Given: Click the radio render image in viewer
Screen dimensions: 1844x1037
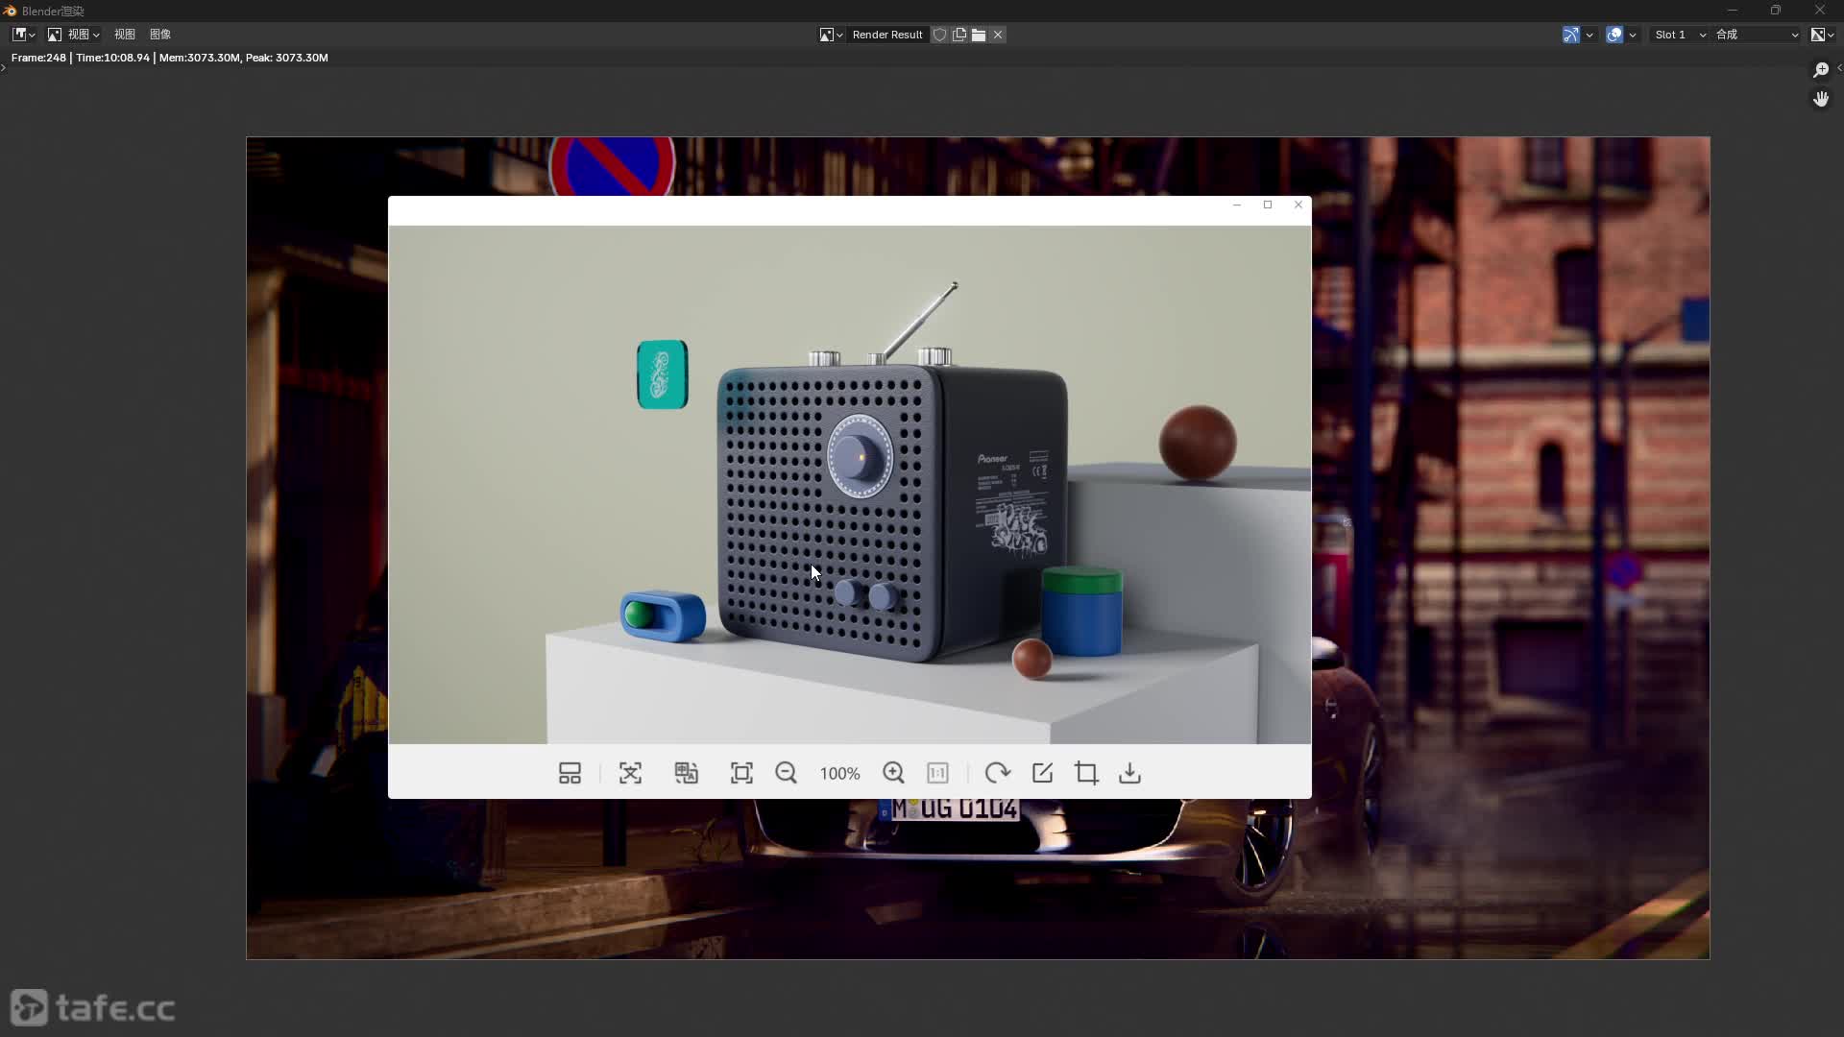Looking at the screenshot, I should (849, 485).
